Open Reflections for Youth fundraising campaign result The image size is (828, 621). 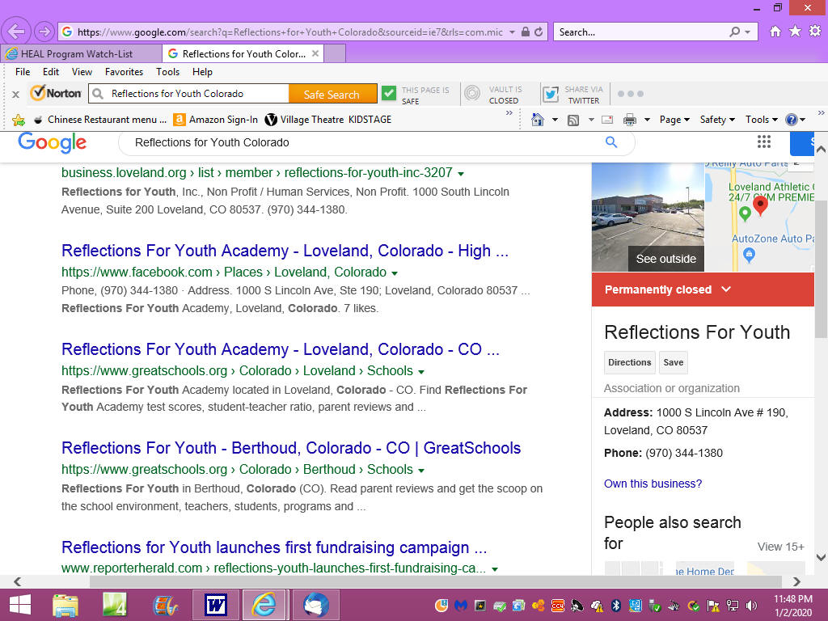tap(274, 547)
